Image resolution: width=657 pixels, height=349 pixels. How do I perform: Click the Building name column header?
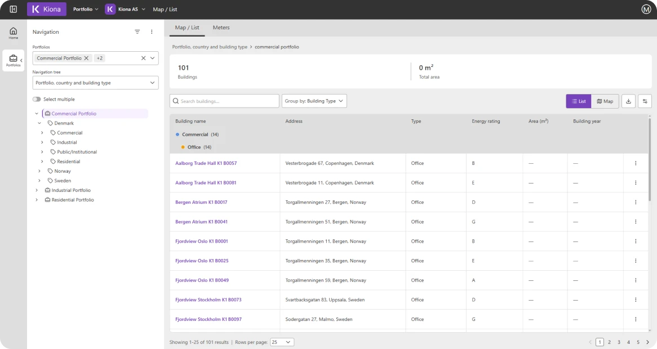190,122
